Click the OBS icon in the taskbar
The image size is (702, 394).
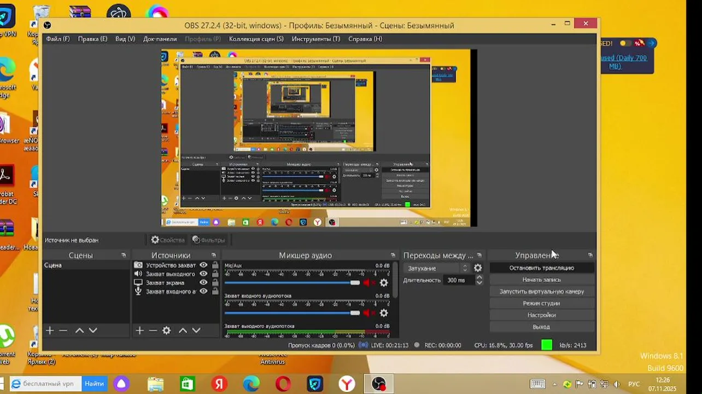pos(379,384)
